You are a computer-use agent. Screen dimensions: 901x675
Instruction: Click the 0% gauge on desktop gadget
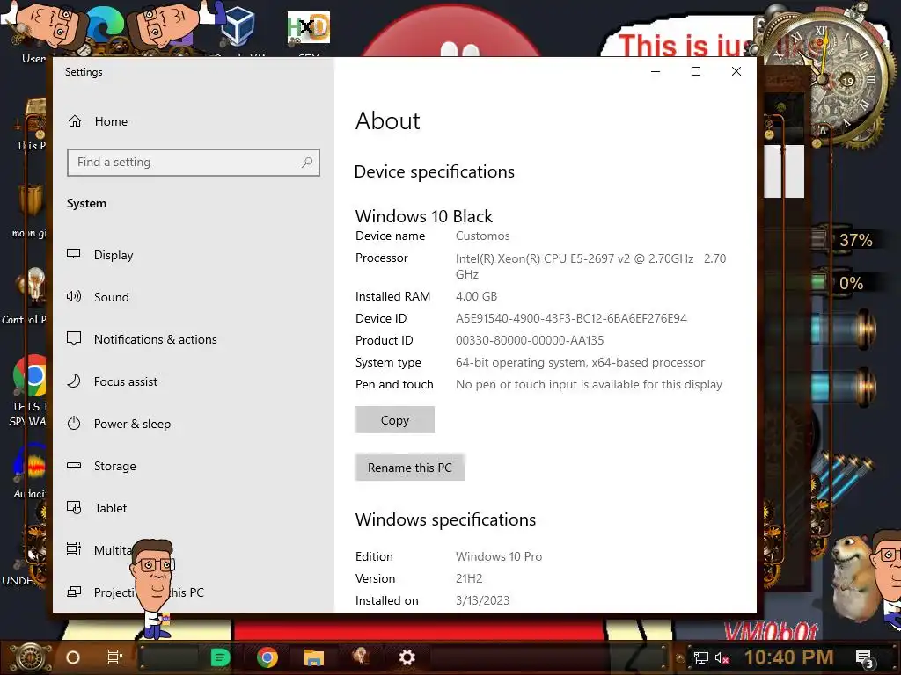851,283
